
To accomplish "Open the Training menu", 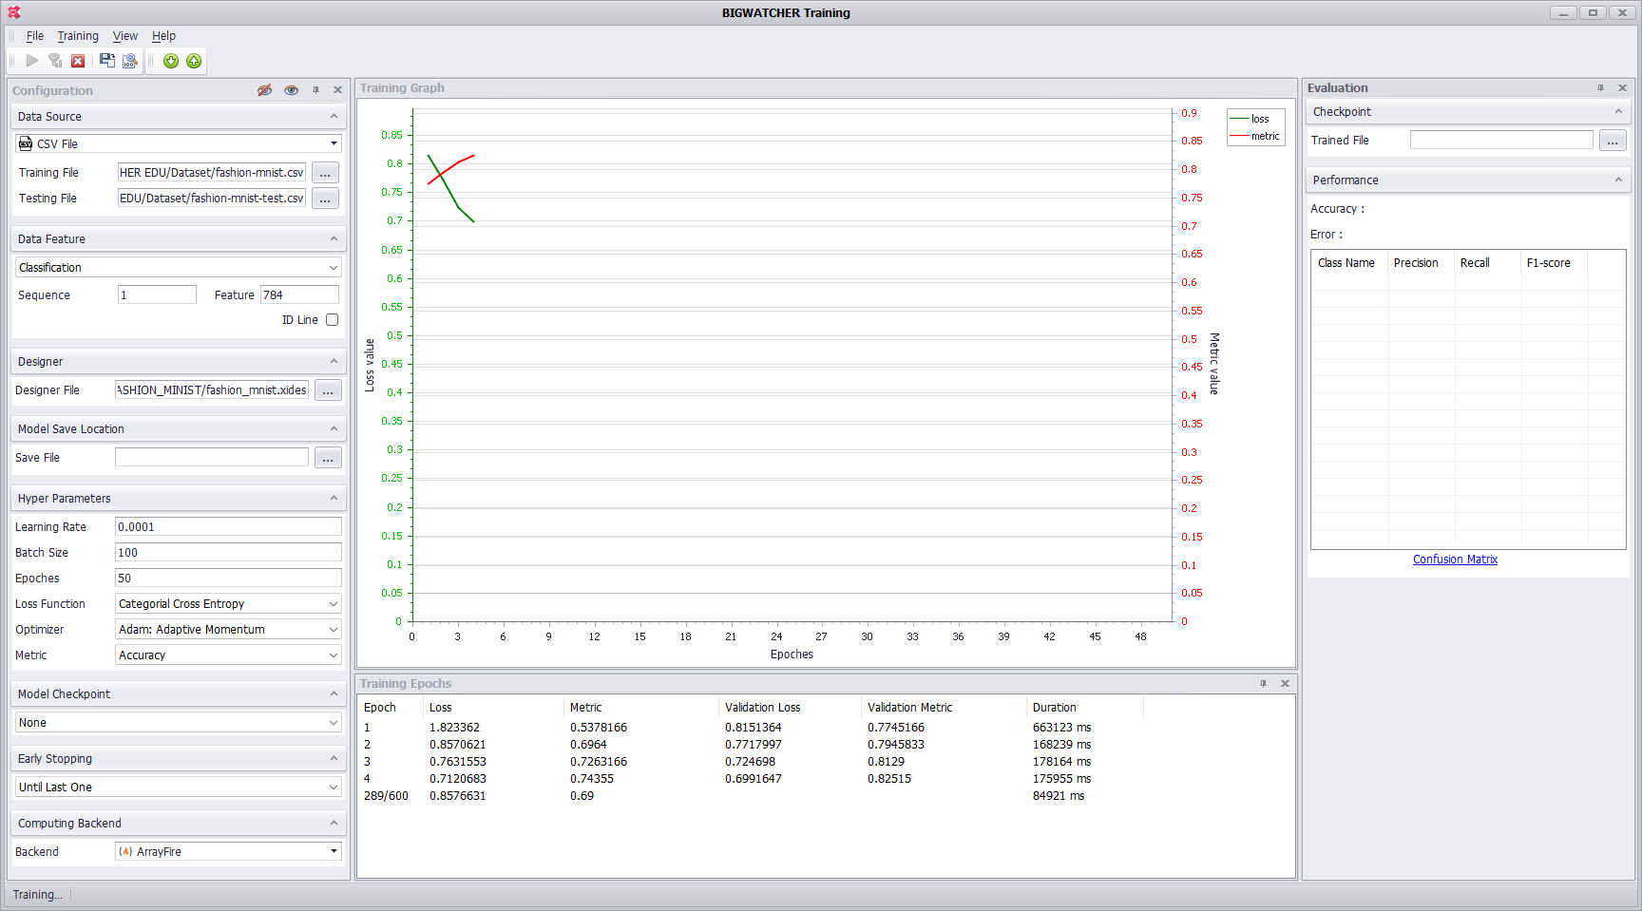I will [78, 36].
